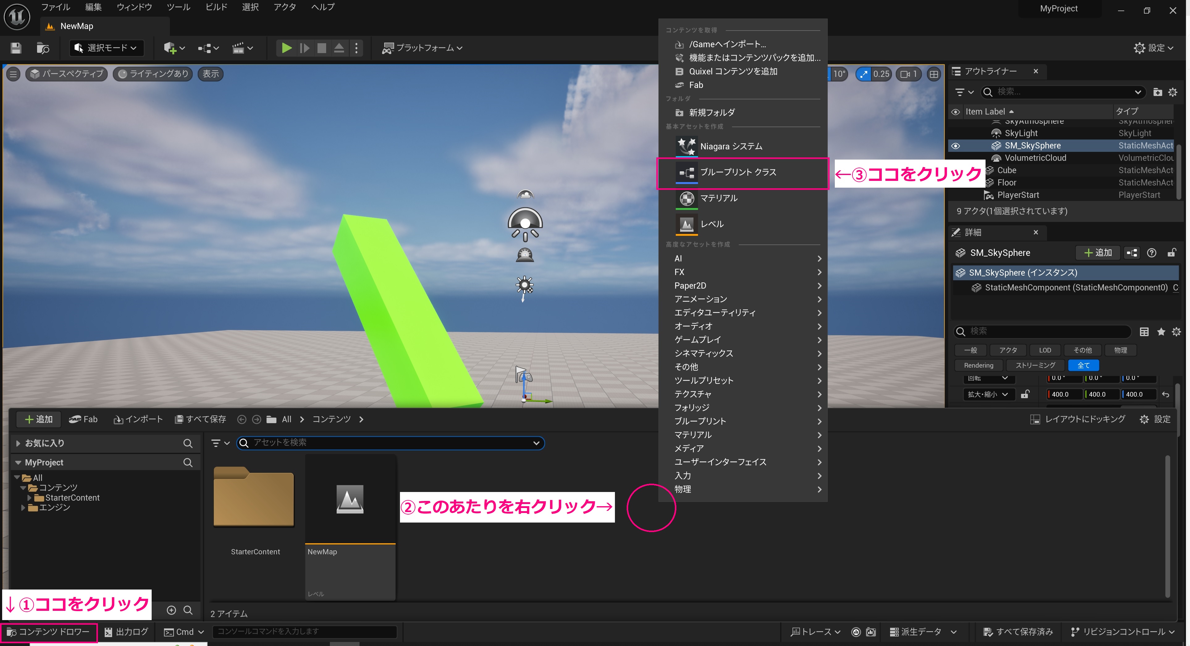Screen dimensions: 1190x646
Task: Open the editor Settings gear menu
Action: point(1154,48)
